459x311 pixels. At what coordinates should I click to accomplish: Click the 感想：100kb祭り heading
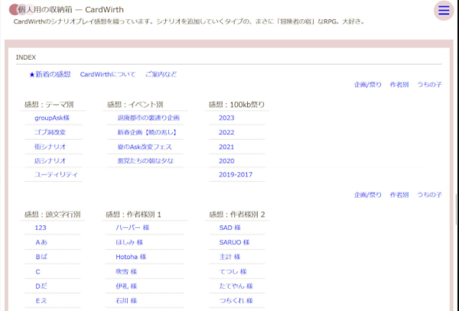236,105
